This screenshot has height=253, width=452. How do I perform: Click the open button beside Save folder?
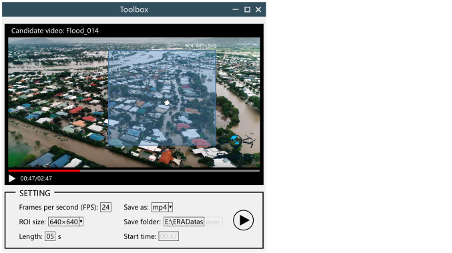[x=213, y=222]
